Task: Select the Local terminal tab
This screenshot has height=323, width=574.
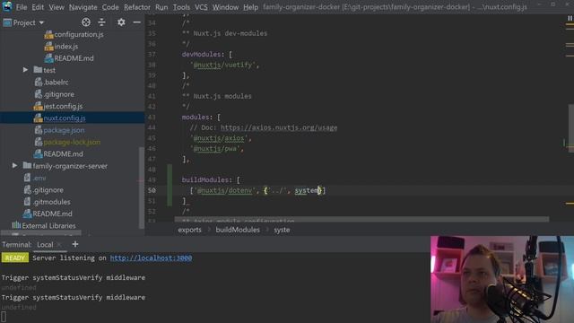Action: pos(45,245)
